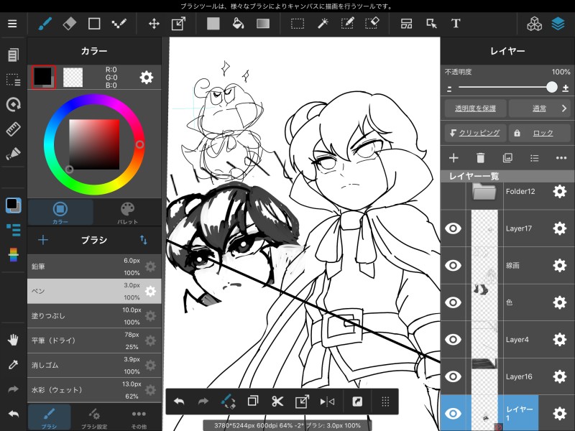The width and height of the screenshot is (575, 431).
Task: Select the Brush tool in top toolbar
Action: coord(45,24)
